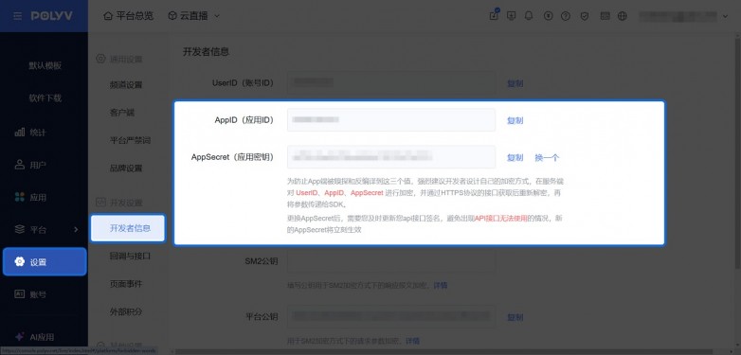This screenshot has height=355, width=741.
Task: Open the notifications bell
Action: 529,15
